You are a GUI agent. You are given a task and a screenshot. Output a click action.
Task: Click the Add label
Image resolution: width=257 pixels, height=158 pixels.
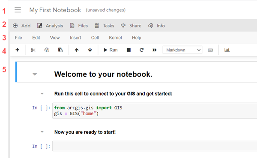click(x=26, y=26)
